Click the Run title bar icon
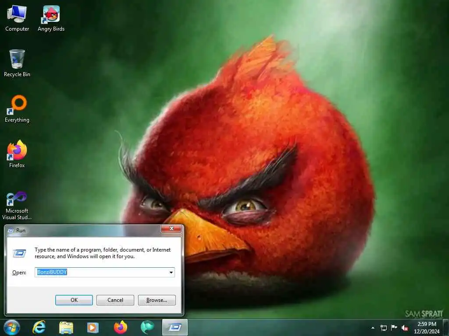Viewport: 449px width, 336px height. pos(11,230)
